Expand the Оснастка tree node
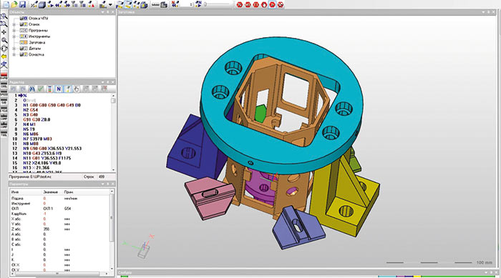Viewport: 501px width, 278px height. [x=14, y=54]
